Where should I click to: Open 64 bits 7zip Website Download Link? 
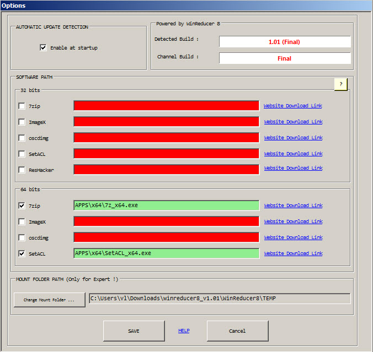tap(294, 205)
